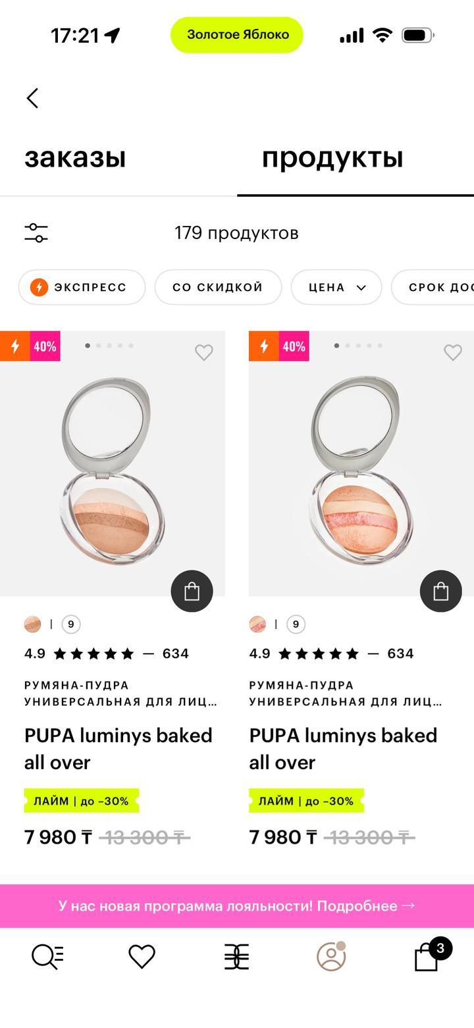
Task: Toggle the ЭКСПРЕСС filter chip
Action: (x=82, y=287)
